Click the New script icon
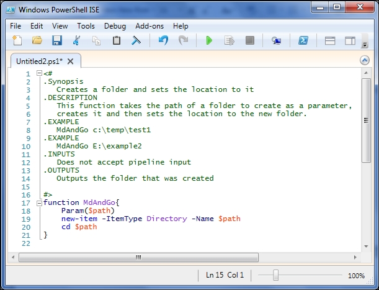This screenshot has width=379, height=290. (17, 40)
